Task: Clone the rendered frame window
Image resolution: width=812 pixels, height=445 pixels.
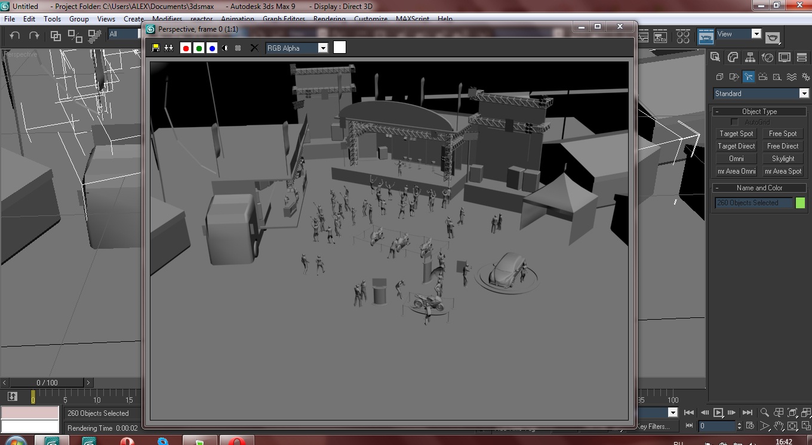Action: coord(169,48)
